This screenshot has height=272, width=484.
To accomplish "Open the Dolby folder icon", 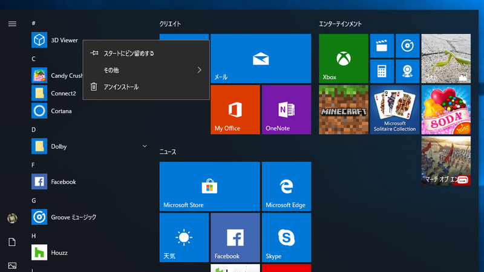I will pyautogui.click(x=39, y=146).
